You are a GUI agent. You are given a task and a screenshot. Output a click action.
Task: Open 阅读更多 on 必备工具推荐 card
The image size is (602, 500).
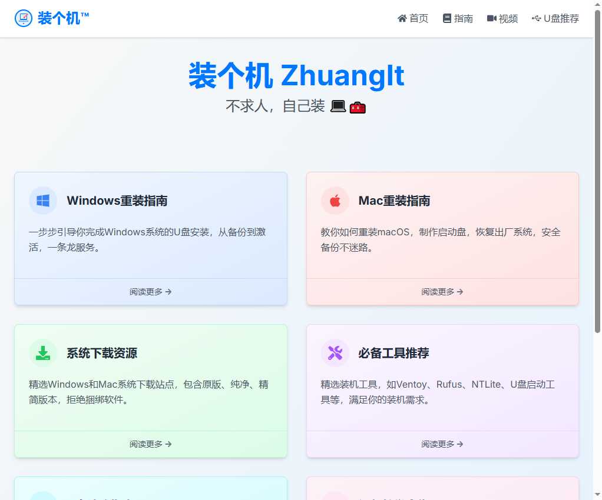click(442, 444)
